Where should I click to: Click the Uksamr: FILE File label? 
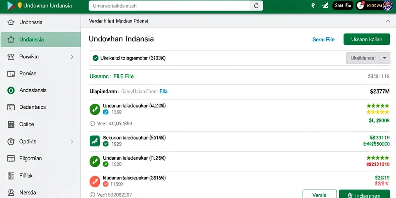(112, 76)
